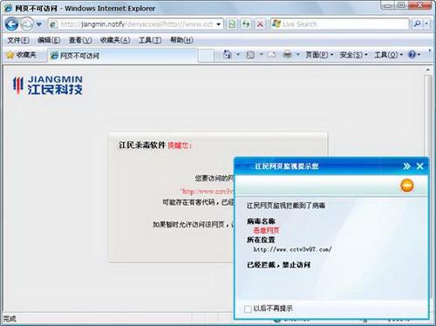Click the http://www.cctv3v97.com/ location text
436x326 pixels.
(x=292, y=249)
